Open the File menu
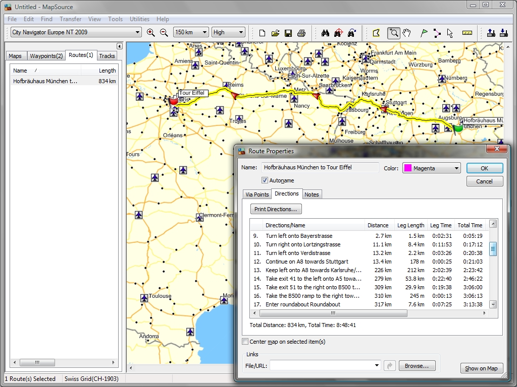The image size is (517, 387). click(12, 19)
